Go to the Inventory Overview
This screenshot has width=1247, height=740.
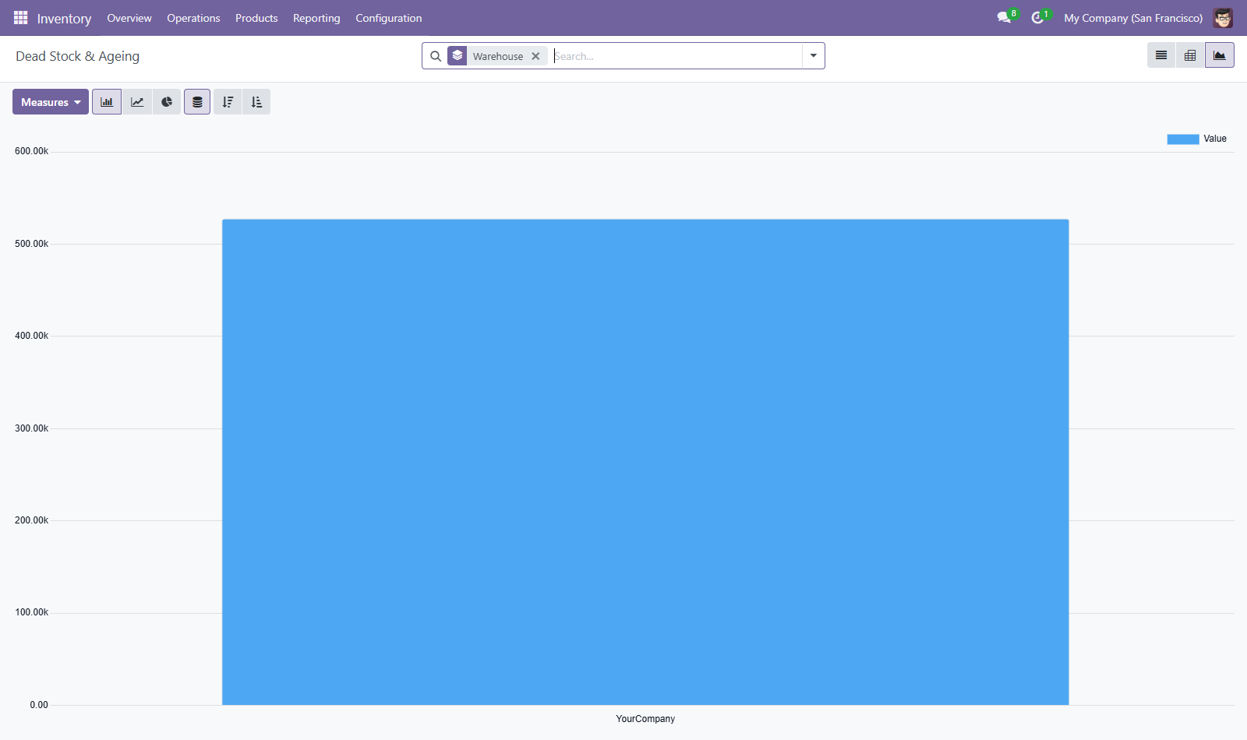129,18
